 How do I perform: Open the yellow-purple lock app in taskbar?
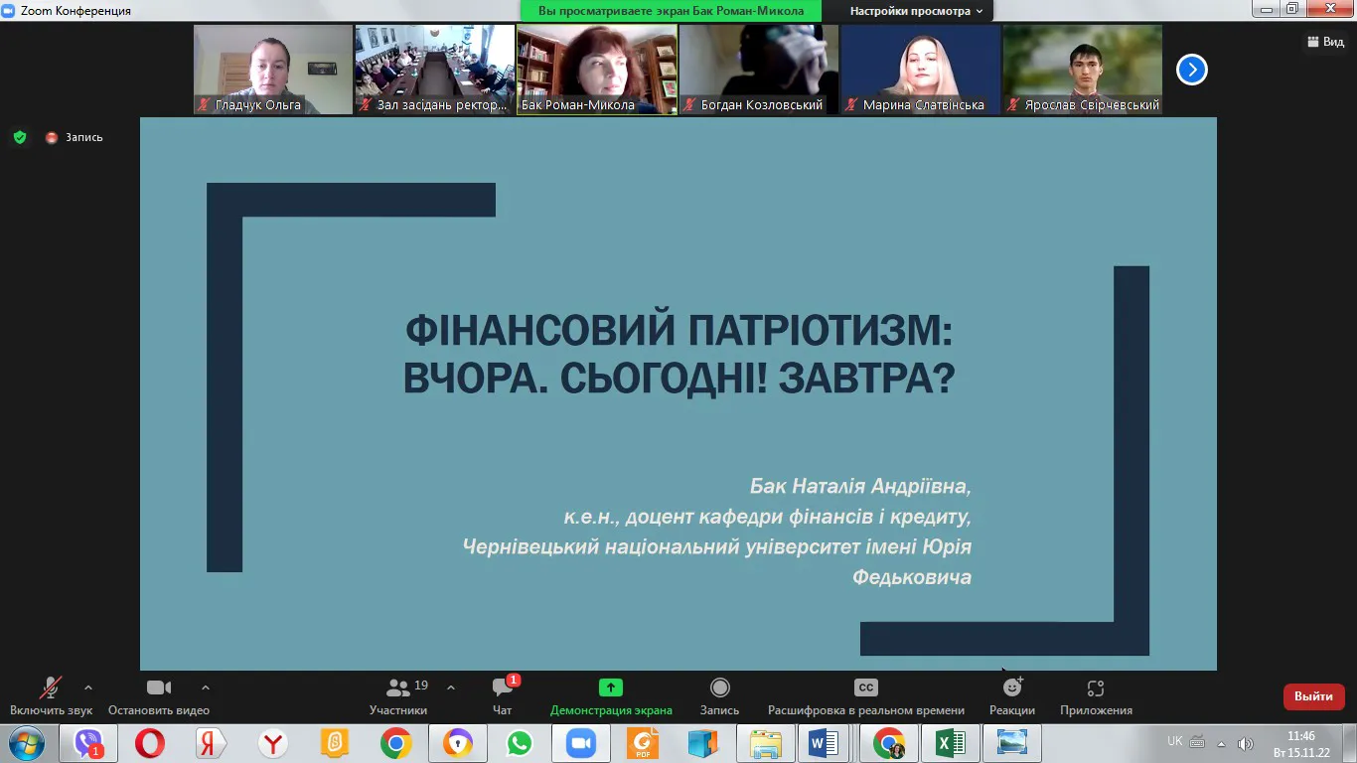tap(458, 743)
